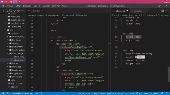The height and width of the screenshot is (95, 170).
Task: Collapse all folders in explorer
Action: (19, 11)
